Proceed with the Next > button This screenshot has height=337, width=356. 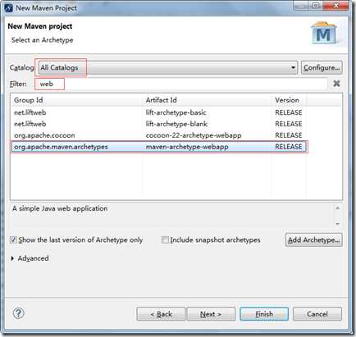click(x=211, y=314)
